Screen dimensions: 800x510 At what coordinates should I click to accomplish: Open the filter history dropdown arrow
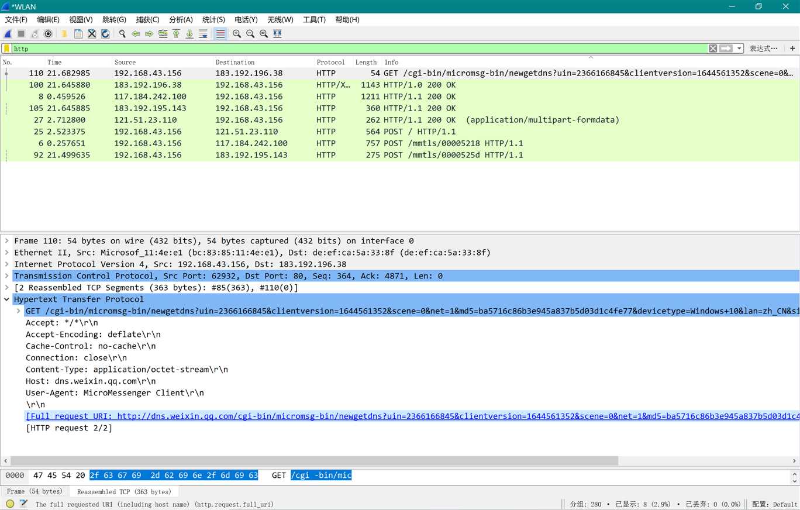[740, 49]
